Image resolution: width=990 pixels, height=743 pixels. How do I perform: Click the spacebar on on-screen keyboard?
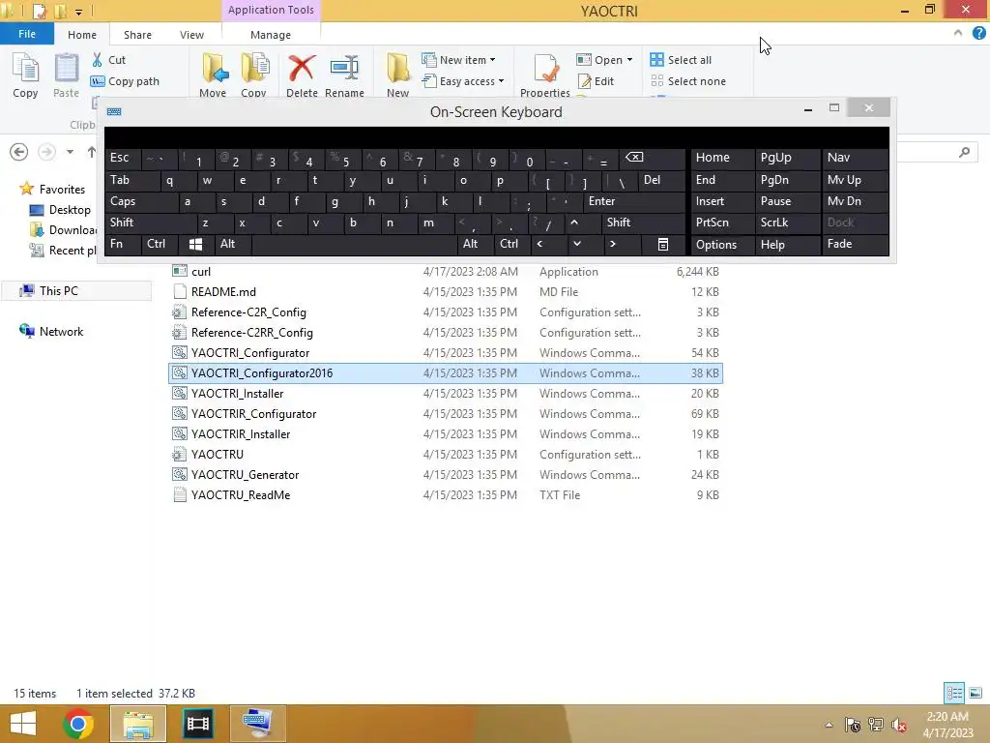(354, 245)
